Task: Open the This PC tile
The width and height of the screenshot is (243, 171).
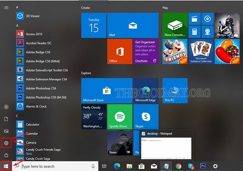Action: point(175,90)
